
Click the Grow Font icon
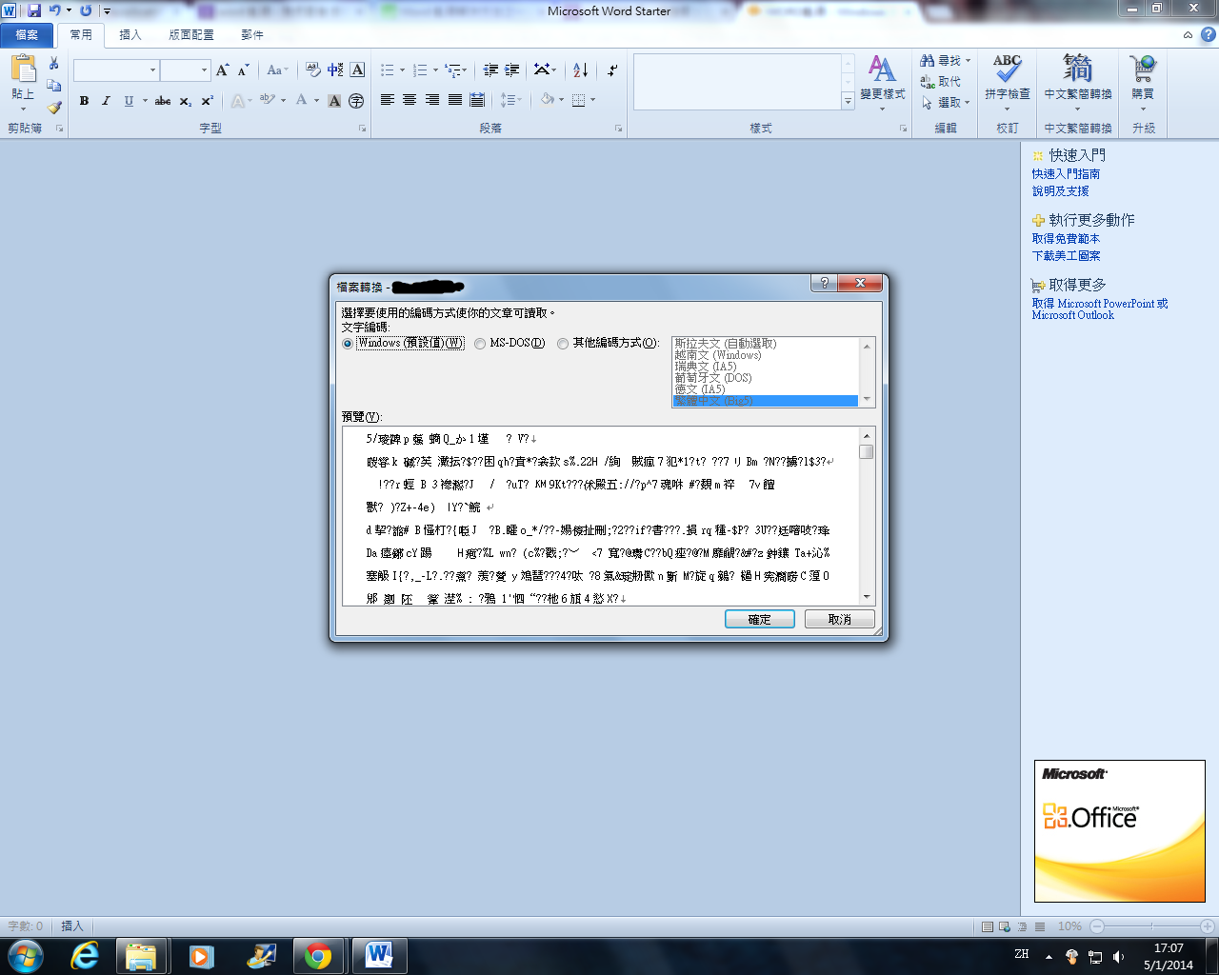tap(223, 70)
